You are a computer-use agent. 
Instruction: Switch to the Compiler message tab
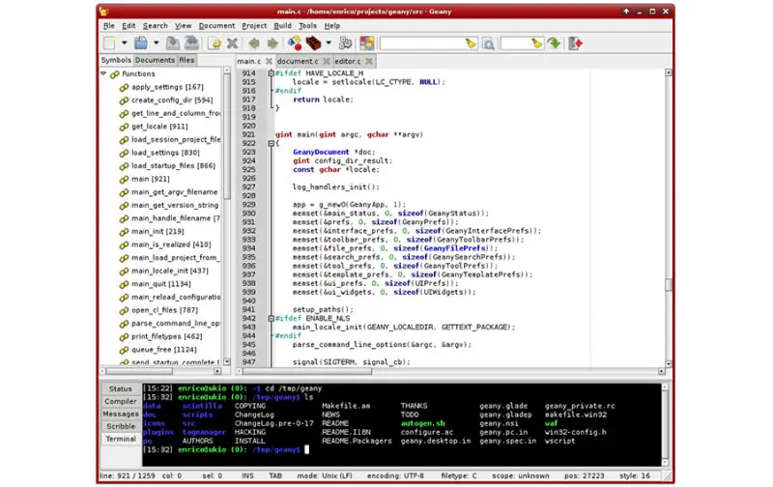pyautogui.click(x=120, y=401)
